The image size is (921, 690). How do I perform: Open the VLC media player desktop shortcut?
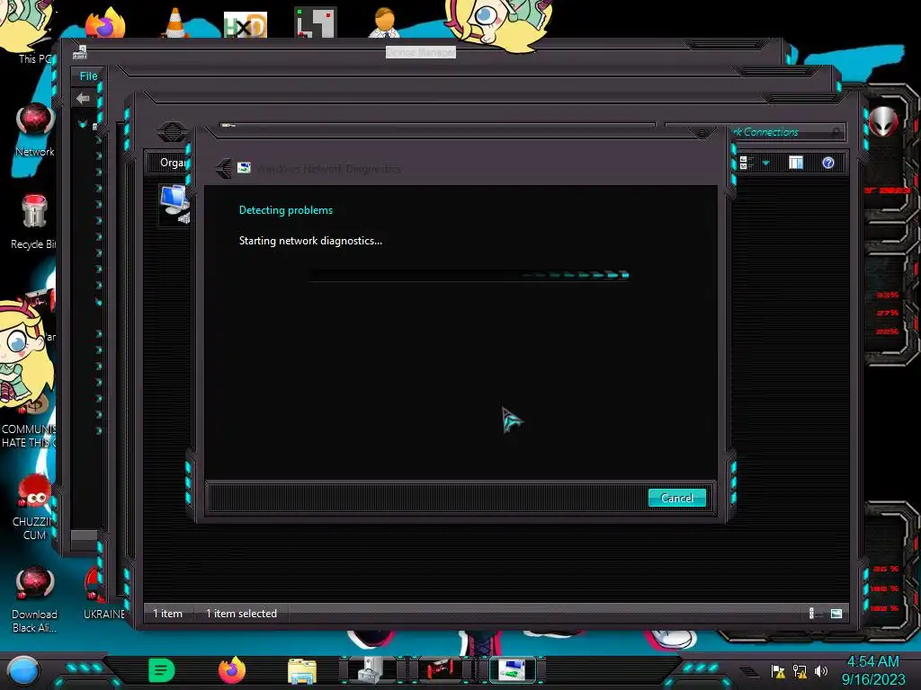(175, 23)
